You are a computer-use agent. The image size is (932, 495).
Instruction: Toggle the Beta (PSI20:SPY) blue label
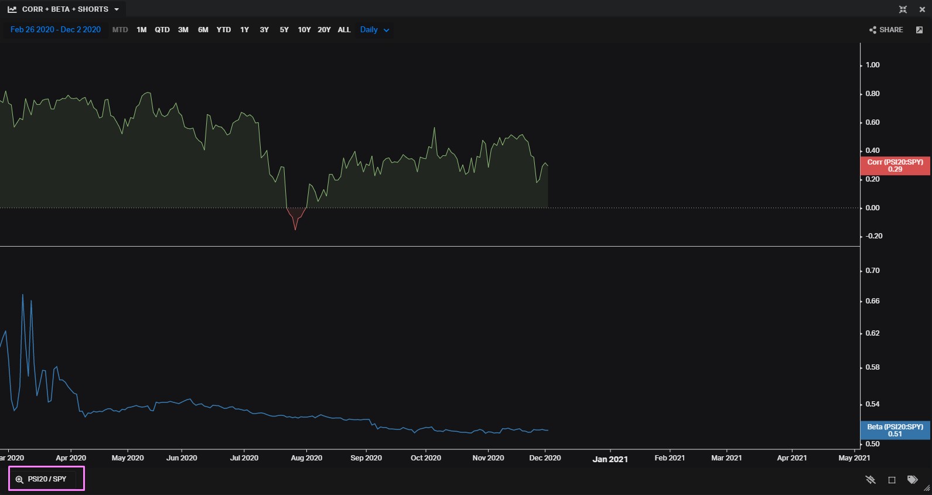click(x=895, y=431)
